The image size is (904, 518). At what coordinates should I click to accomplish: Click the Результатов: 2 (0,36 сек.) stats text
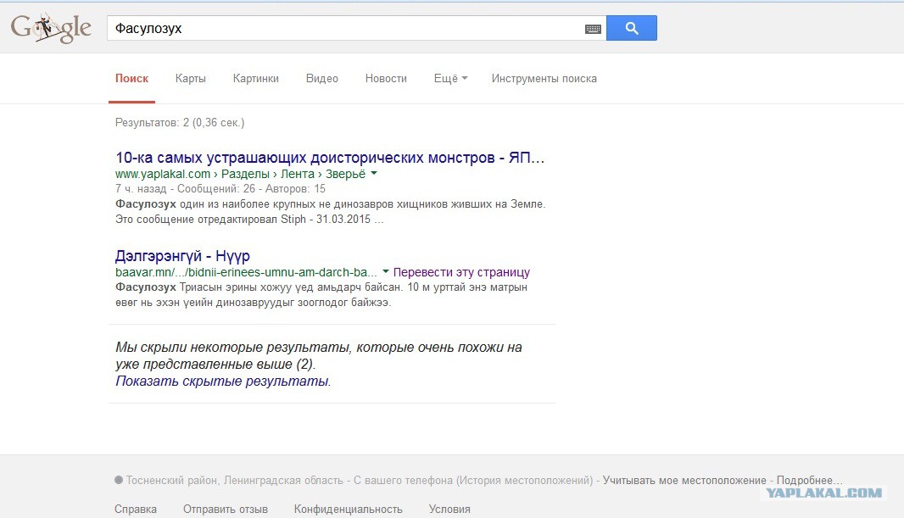(x=180, y=122)
